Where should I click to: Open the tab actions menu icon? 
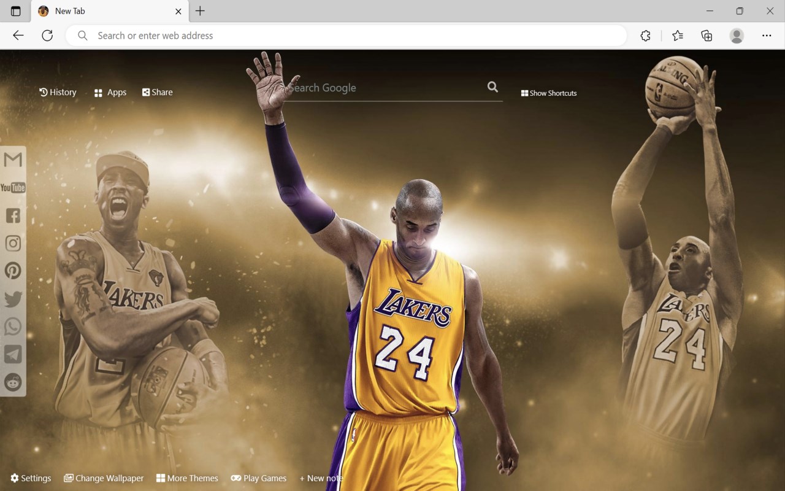(x=16, y=11)
